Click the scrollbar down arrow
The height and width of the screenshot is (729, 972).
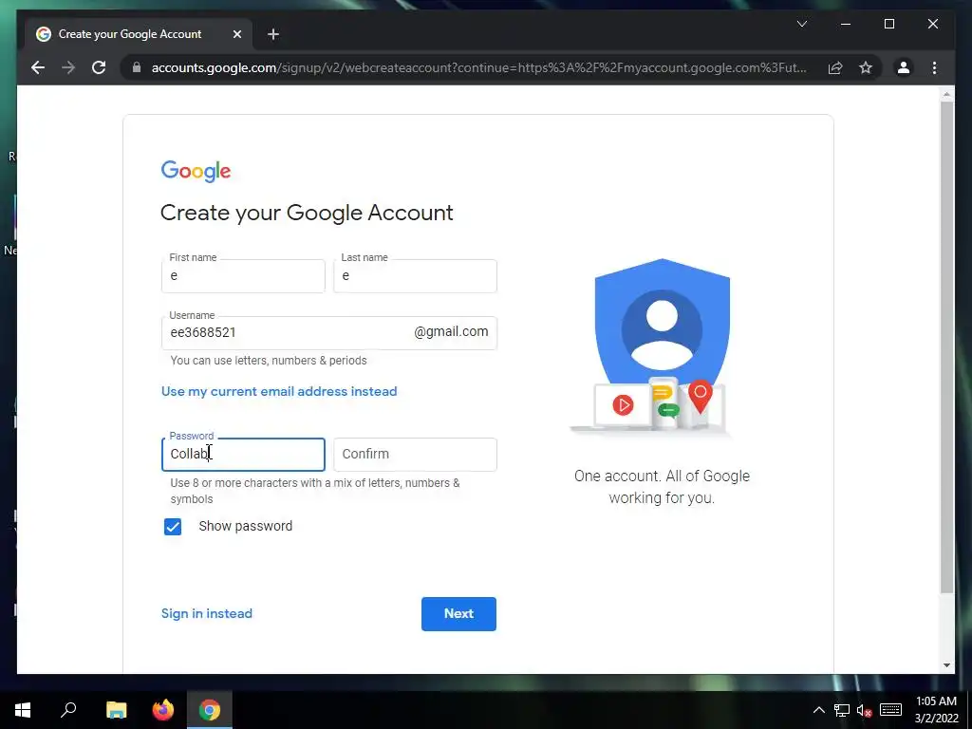946,665
